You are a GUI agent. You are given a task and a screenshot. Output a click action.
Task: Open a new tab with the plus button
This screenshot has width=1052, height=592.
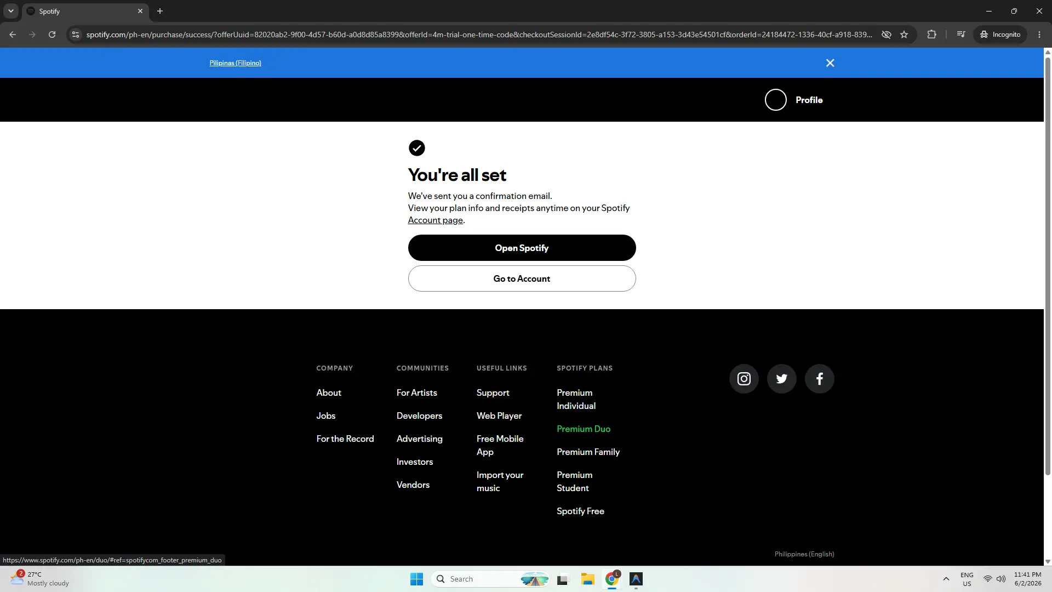coord(160,11)
